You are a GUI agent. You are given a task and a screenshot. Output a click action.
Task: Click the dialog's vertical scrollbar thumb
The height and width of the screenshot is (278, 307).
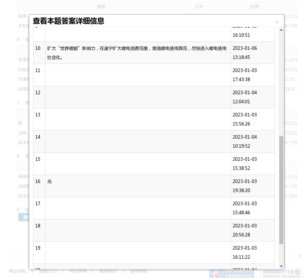[x=281, y=189]
